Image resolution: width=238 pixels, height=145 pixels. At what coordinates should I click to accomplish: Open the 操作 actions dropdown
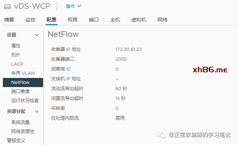coord(73,6)
